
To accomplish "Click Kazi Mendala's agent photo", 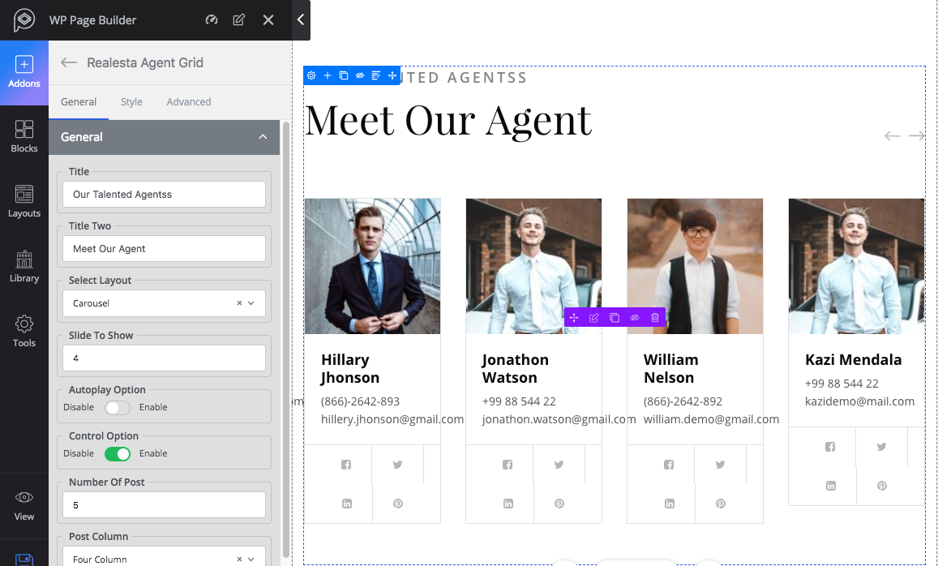I will click(857, 266).
